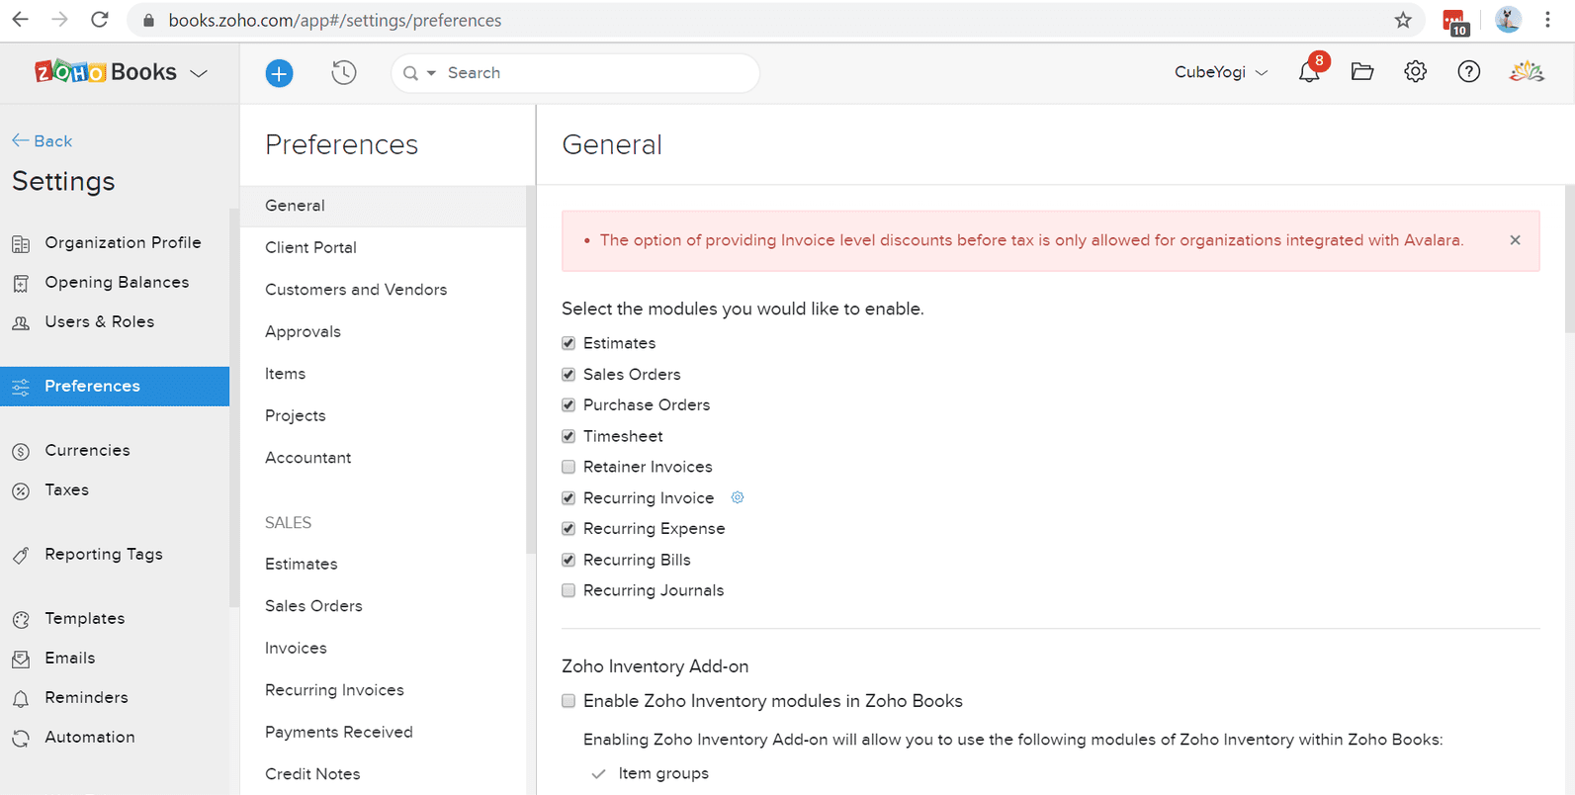Click the Users & Roles sidebar icon
Image resolution: width=1575 pixels, height=795 pixels.
click(x=21, y=323)
